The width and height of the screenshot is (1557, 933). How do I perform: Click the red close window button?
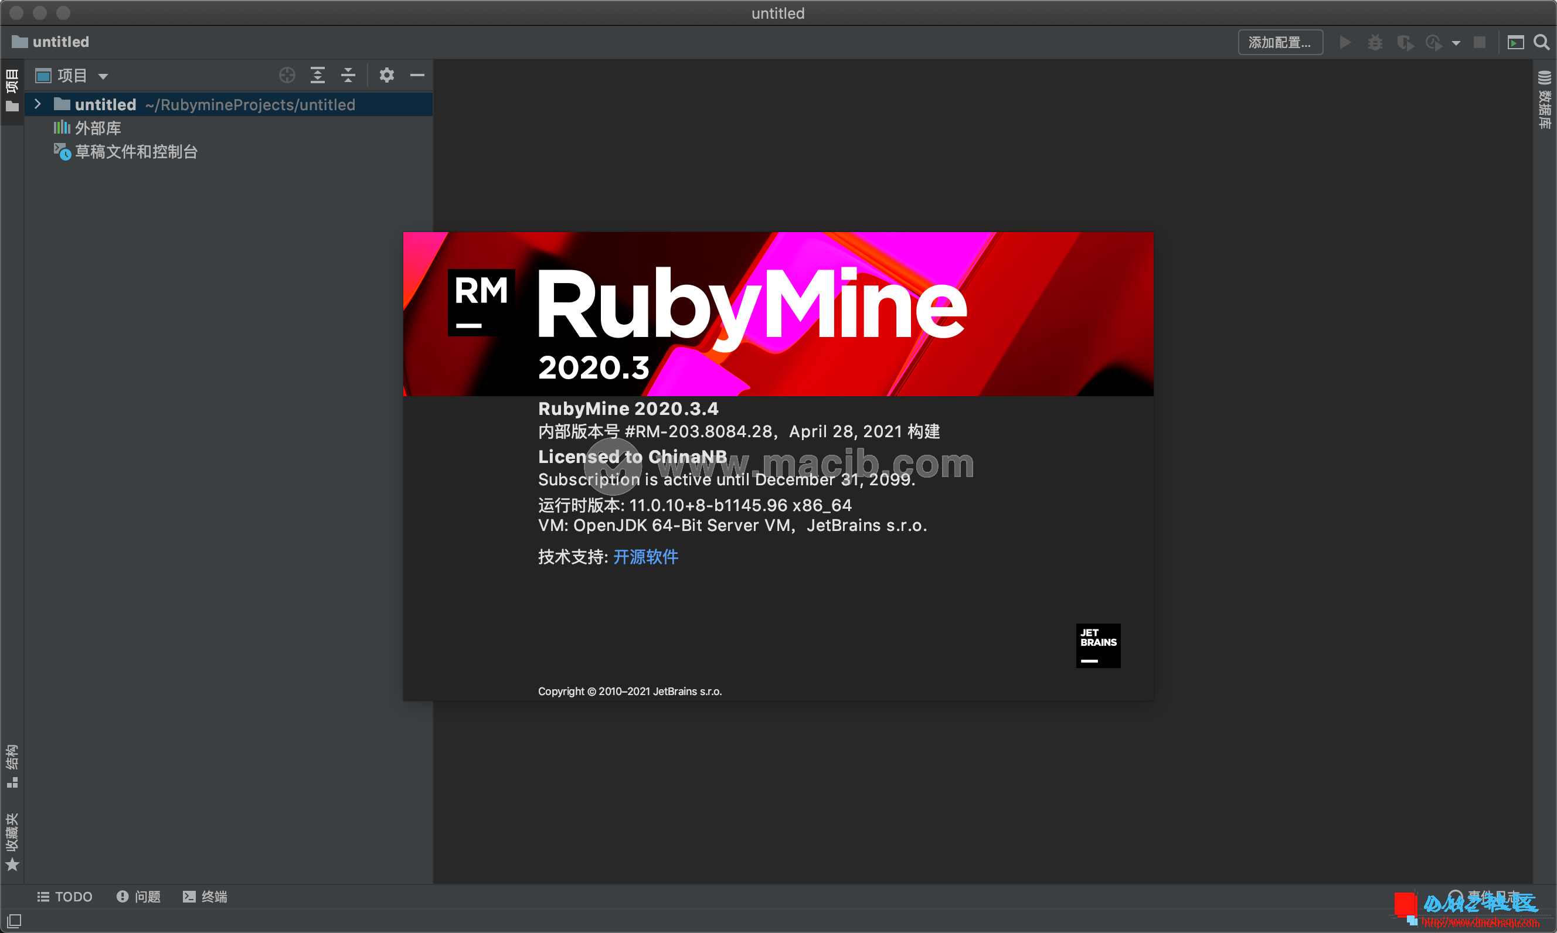point(17,12)
